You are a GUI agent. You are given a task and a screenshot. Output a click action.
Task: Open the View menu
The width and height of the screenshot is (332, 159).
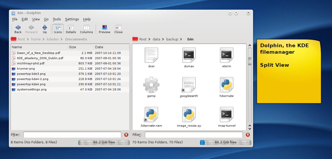tap(36, 19)
